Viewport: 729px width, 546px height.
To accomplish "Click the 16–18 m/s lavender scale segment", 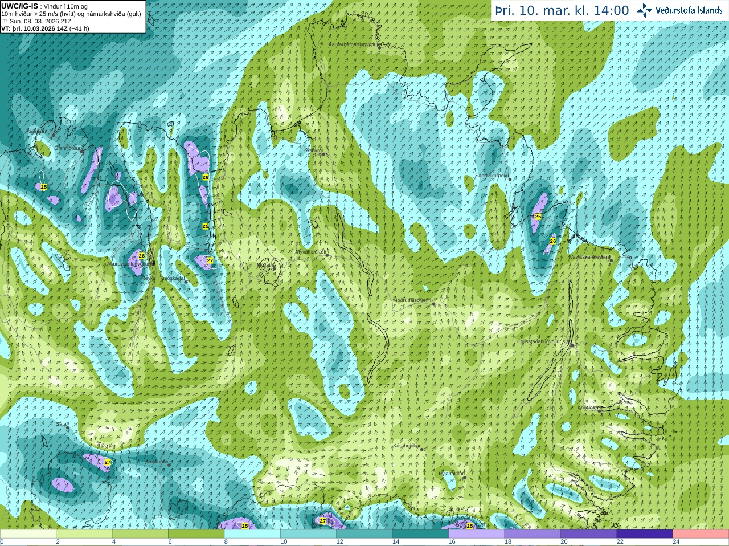I will tap(477, 534).
